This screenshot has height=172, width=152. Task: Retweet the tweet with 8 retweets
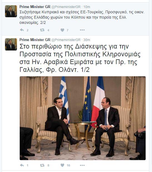tap(42, 165)
